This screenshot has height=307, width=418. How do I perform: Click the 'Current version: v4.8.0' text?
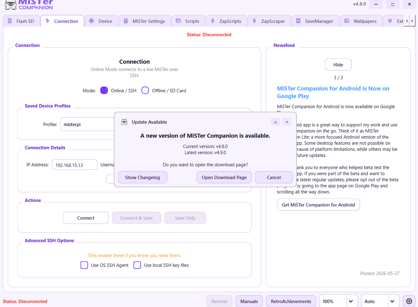tap(206, 147)
